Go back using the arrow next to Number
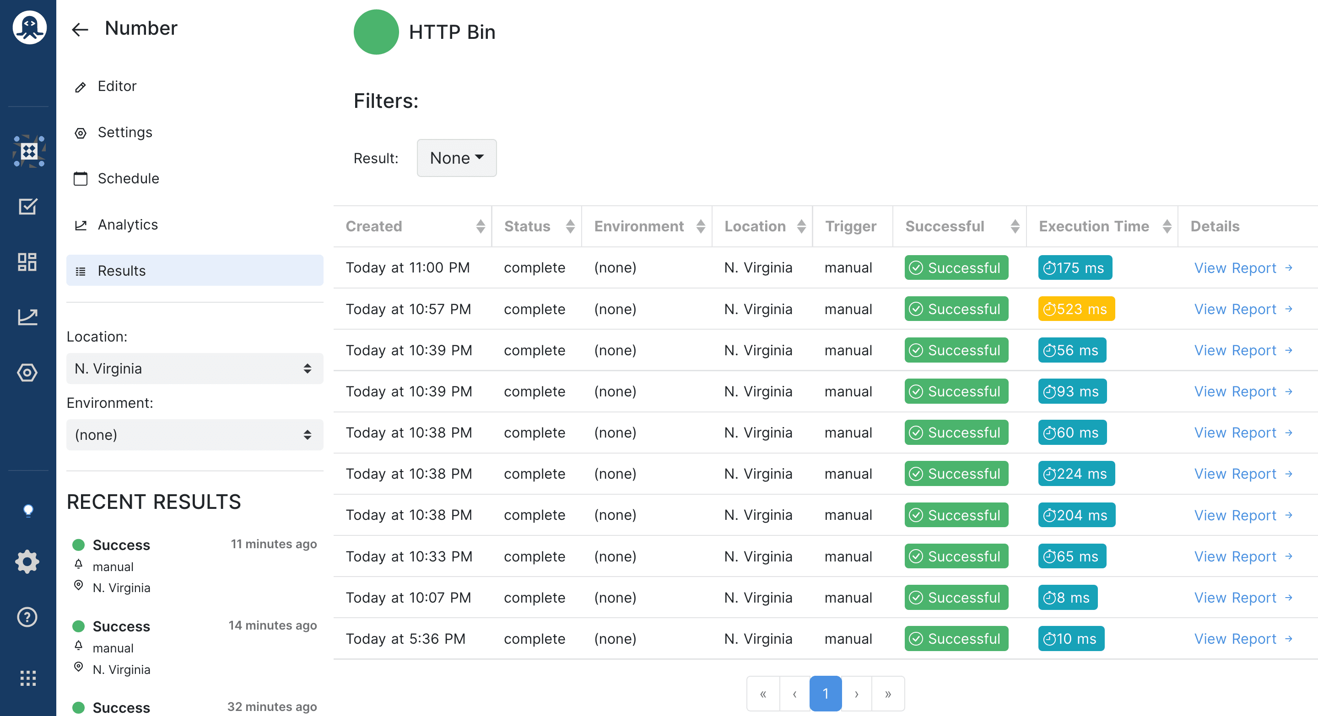The height and width of the screenshot is (716, 1318). 80,30
